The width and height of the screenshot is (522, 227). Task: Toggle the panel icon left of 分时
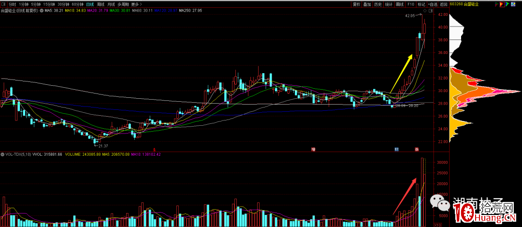[x=3, y=4]
